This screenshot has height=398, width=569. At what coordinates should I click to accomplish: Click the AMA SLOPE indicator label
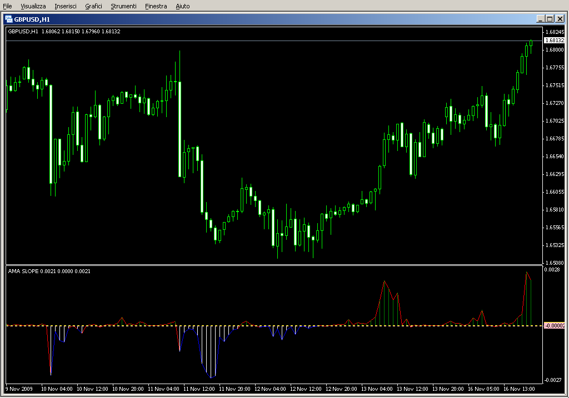click(x=49, y=271)
